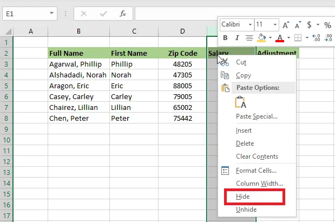Open the font size 11 dropdown
This screenshot has height=222, width=335.
[275, 24]
